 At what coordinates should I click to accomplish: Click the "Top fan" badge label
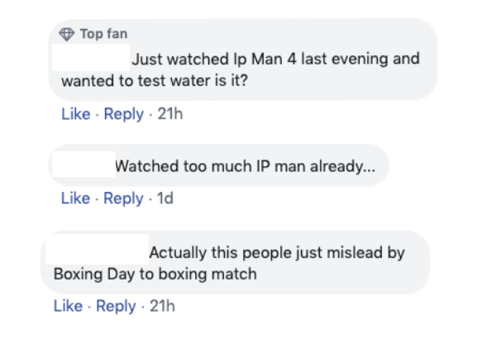pyautogui.click(x=103, y=34)
